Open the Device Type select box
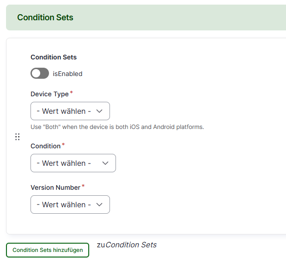This screenshot has height=263, width=286. click(70, 111)
